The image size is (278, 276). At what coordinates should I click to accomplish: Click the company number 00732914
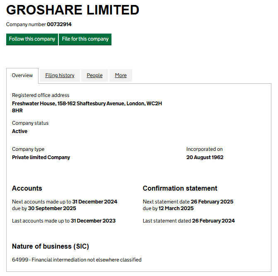pos(59,24)
